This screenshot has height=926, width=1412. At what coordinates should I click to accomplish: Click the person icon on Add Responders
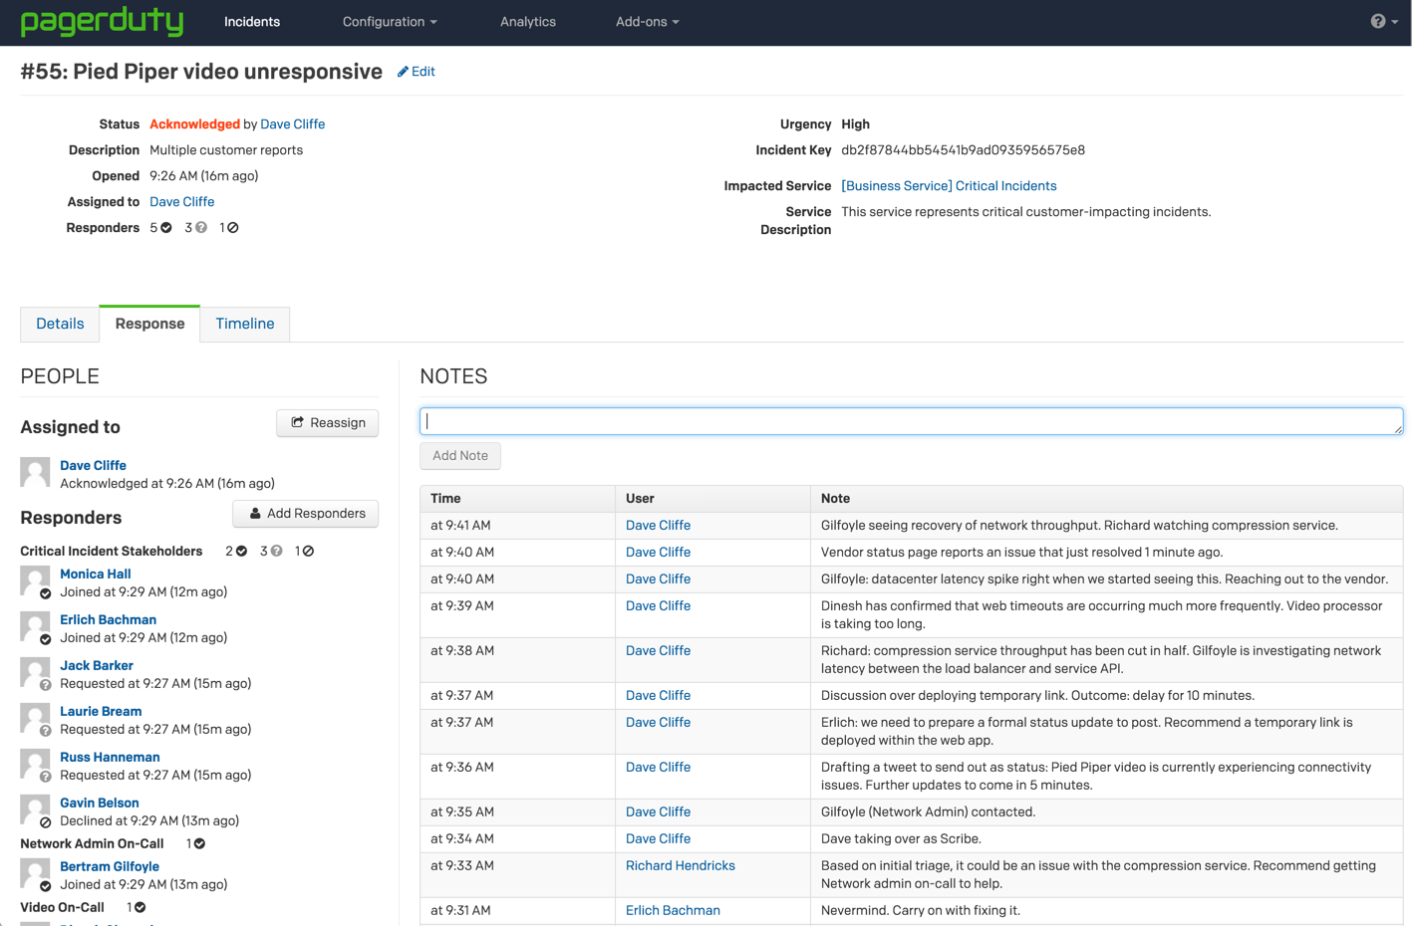pyautogui.click(x=257, y=513)
